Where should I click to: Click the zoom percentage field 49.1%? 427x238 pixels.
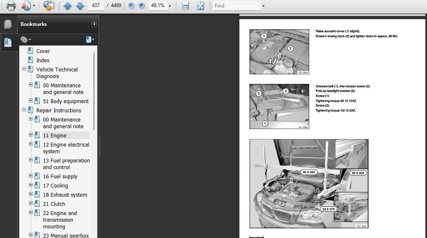click(158, 5)
